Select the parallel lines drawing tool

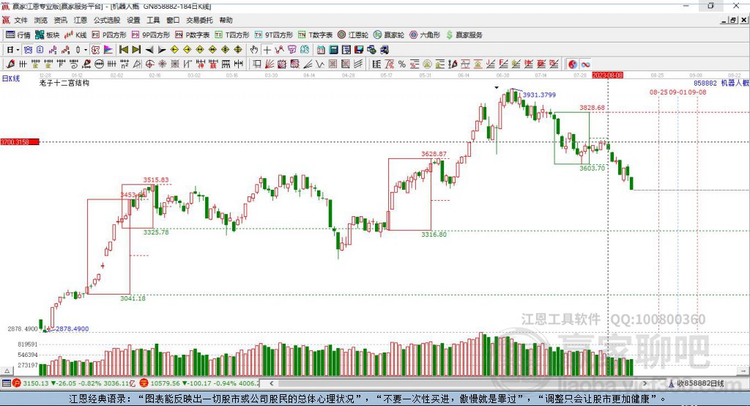coord(357,64)
